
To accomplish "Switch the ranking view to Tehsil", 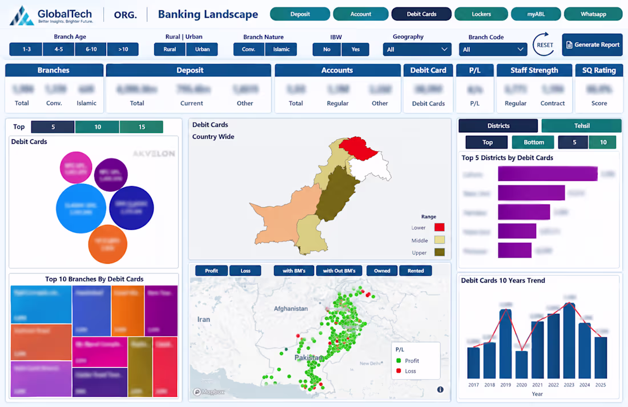I will [582, 126].
